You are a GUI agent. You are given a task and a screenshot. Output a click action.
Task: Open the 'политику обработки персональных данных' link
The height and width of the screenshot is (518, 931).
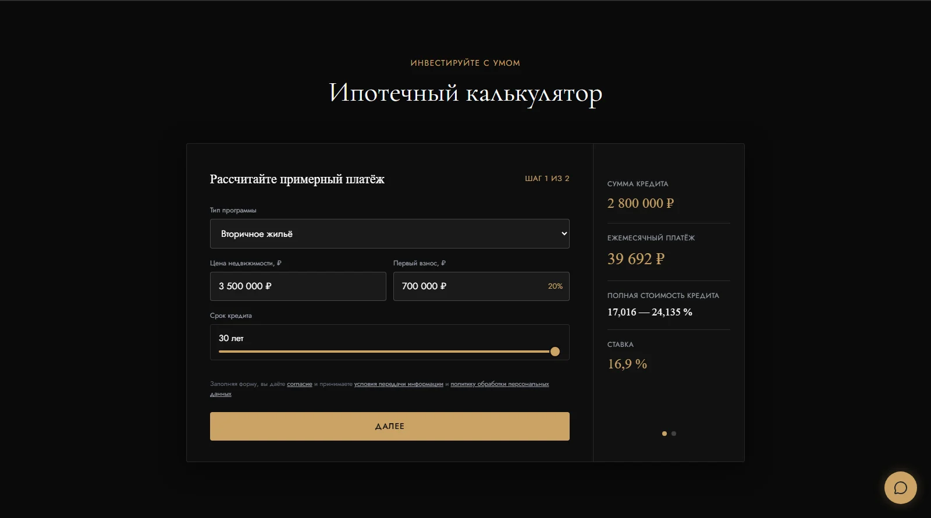tap(500, 384)
